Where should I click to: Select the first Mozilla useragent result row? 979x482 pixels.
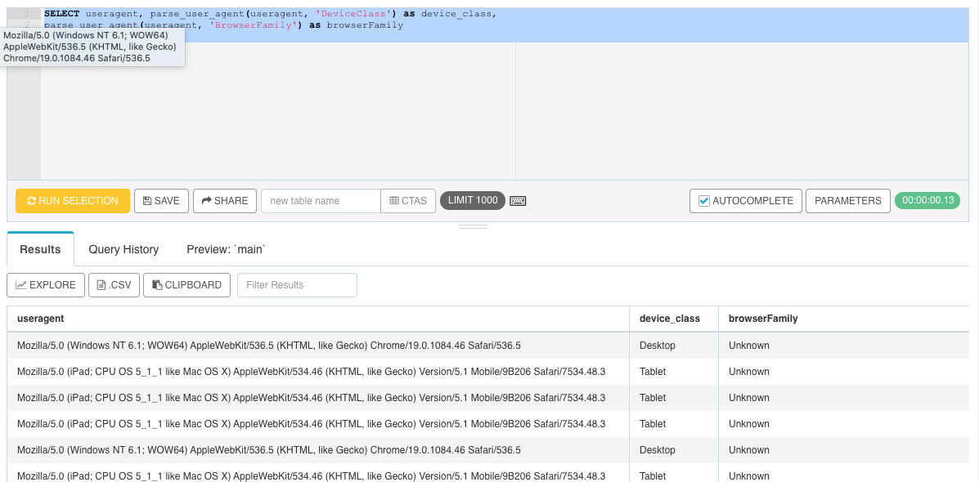[x=270, y=345]
